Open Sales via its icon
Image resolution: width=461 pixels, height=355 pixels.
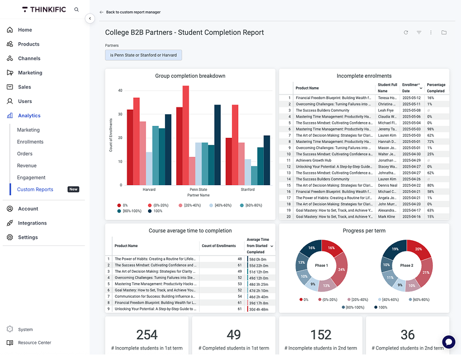click(10, 87)
